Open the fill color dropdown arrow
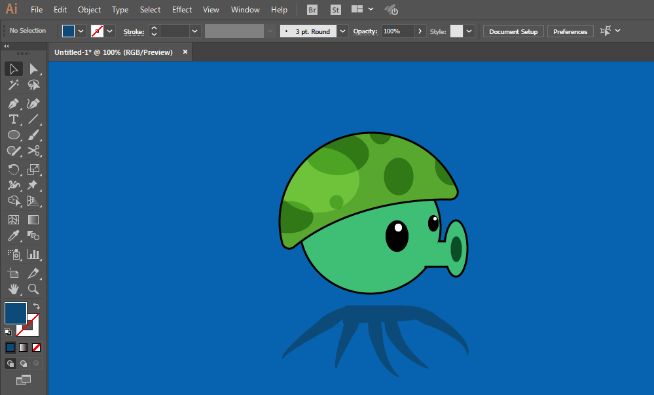Image resolution: width=654 pixels, height=395 pixels. coord(81,31)
